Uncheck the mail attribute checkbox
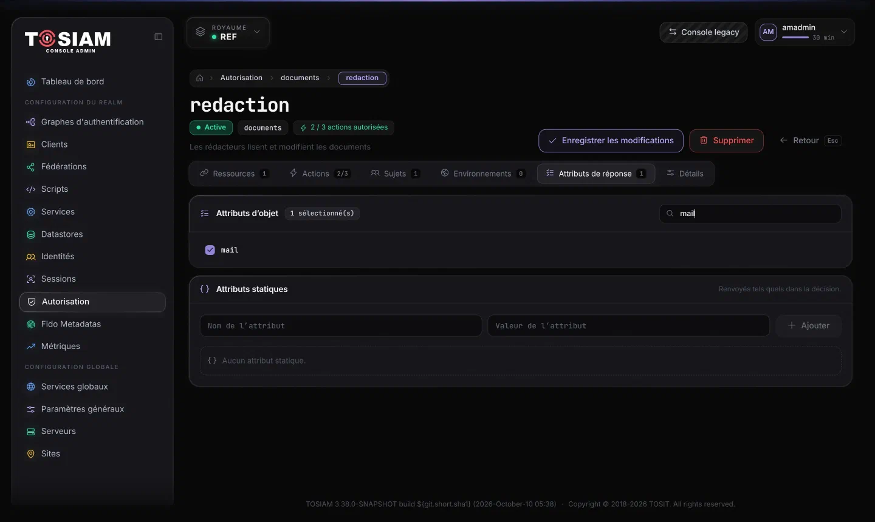The image size is (875, 522). point(210,250)
